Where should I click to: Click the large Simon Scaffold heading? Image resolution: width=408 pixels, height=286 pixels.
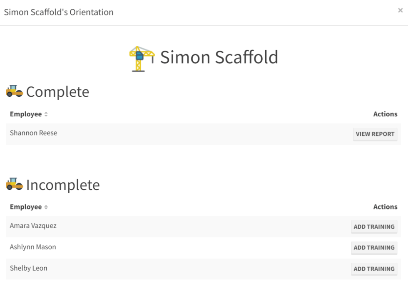(x=219, y=57)
